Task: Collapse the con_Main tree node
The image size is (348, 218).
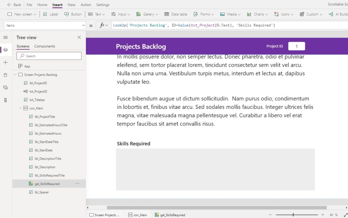Action: click(20, 108)
